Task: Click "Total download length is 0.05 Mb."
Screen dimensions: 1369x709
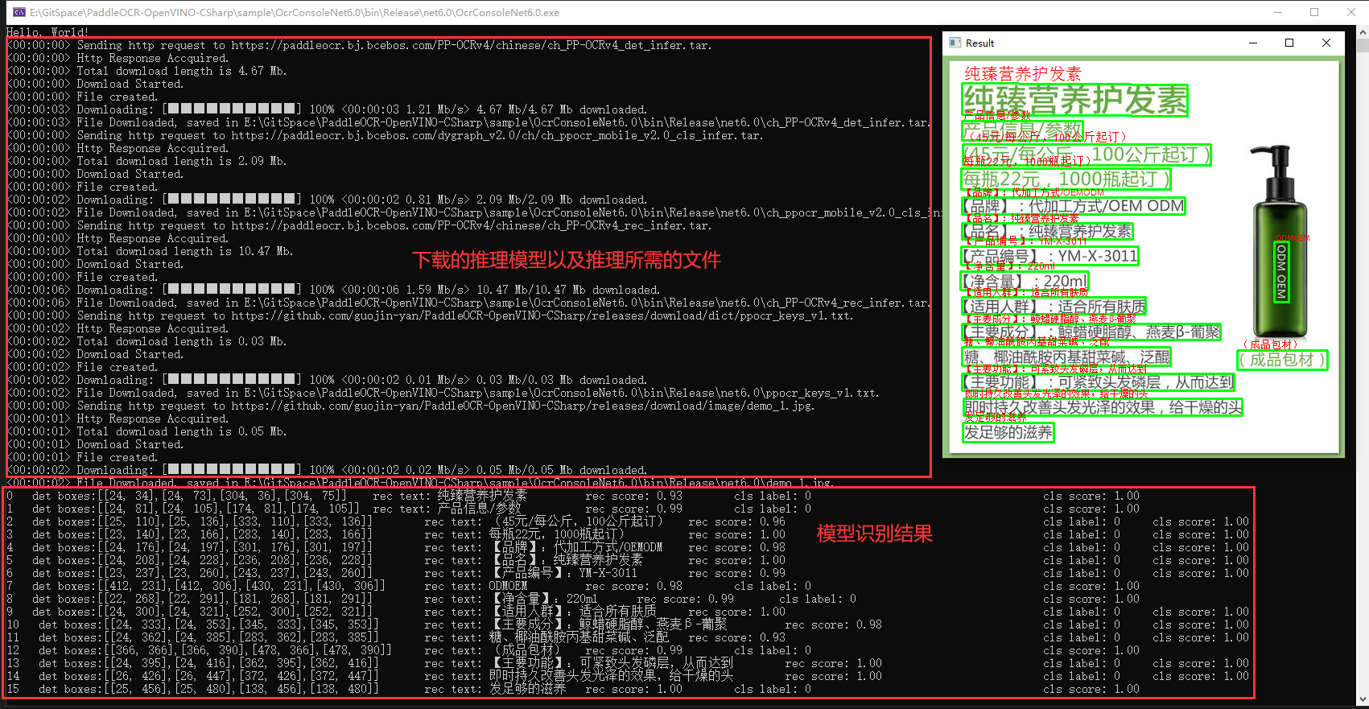Action: (182, 431)
